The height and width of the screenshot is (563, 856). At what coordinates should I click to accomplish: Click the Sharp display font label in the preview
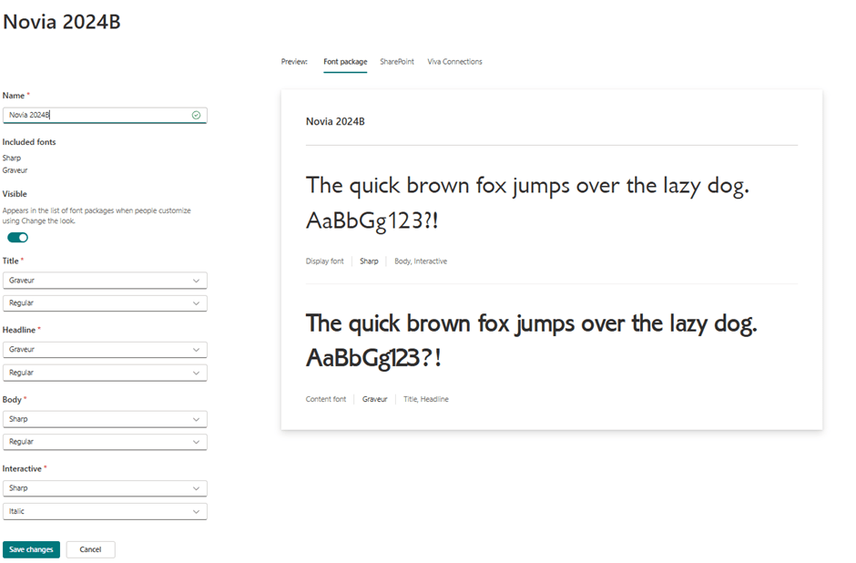point(369,261)
